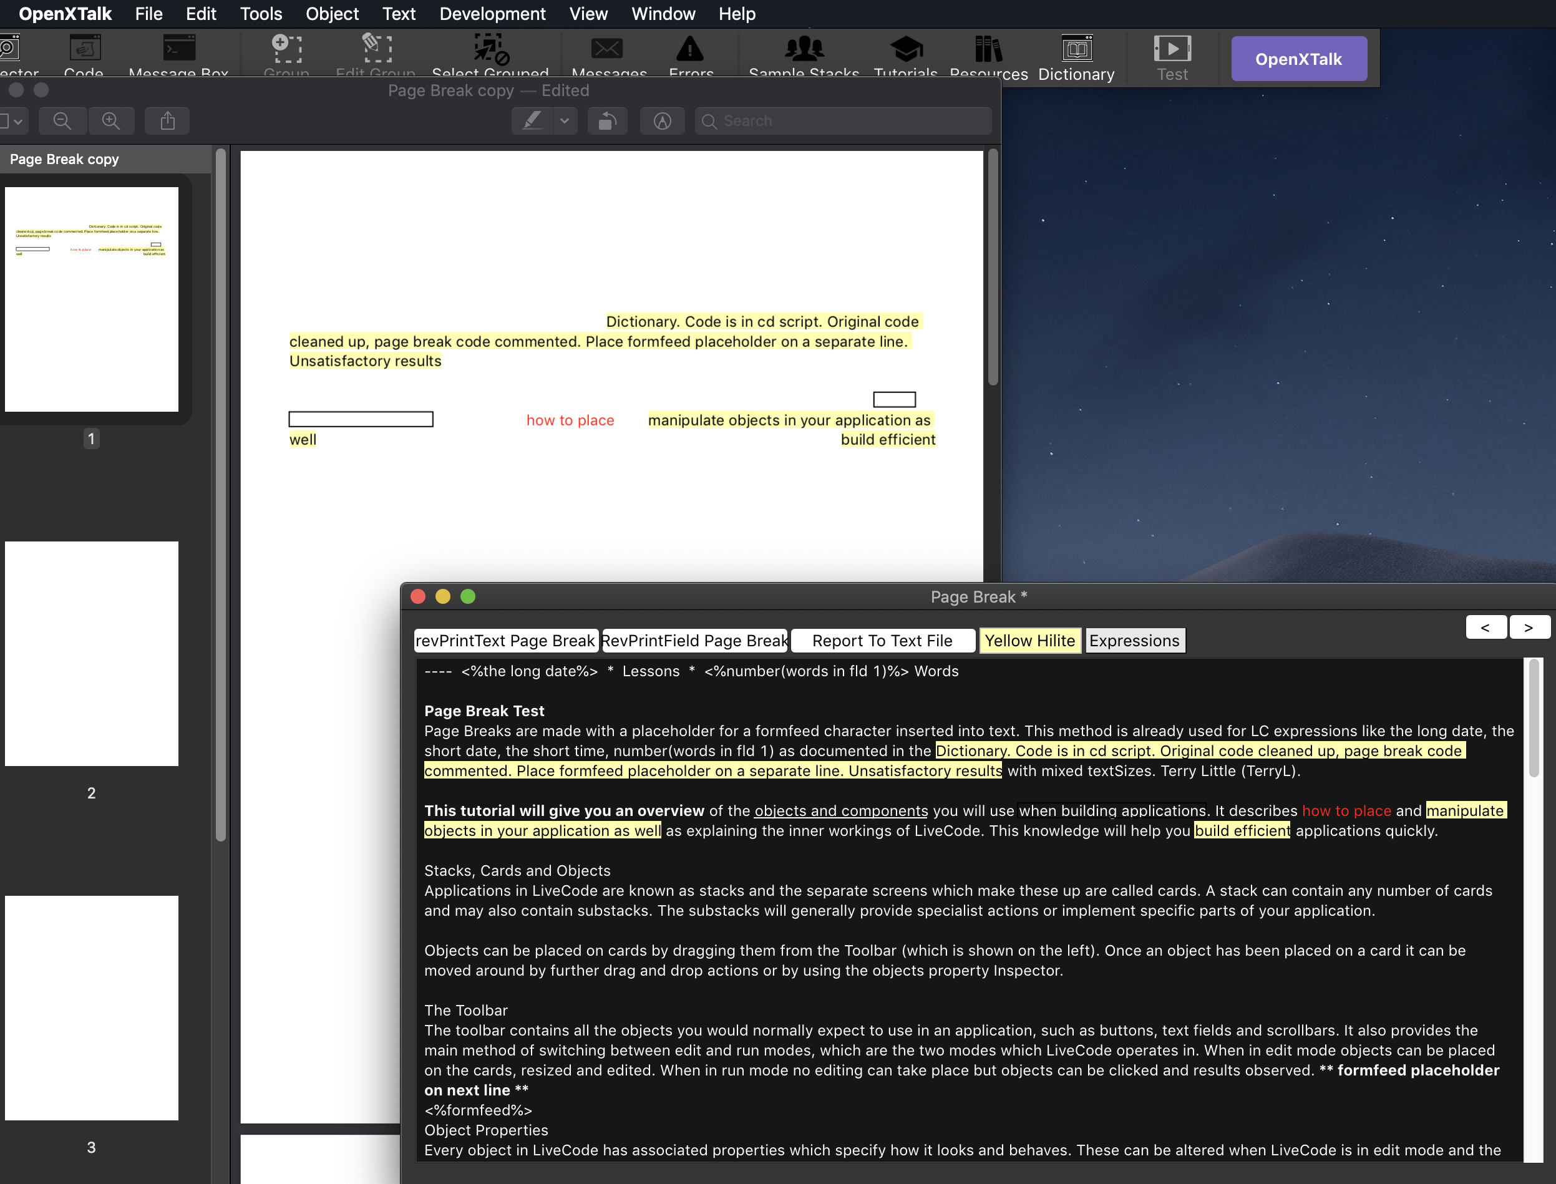This screenshot has height=1184, width=1556.
Task: Open the OpenXTalk application menu
Action: [65, 13]
